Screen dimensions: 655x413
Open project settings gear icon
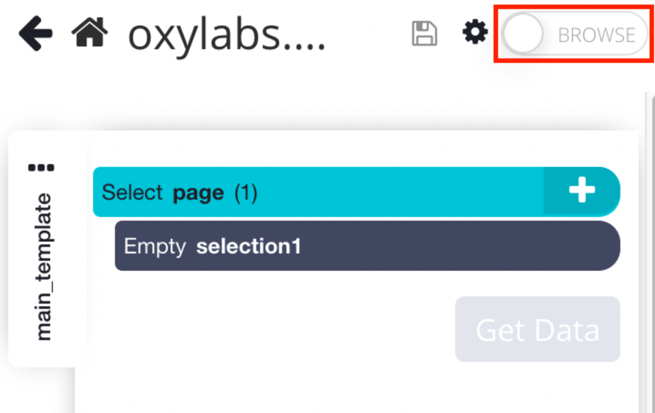475,32
